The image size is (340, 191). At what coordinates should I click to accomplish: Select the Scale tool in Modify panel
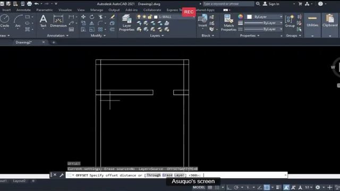click(x=92, y=29)
